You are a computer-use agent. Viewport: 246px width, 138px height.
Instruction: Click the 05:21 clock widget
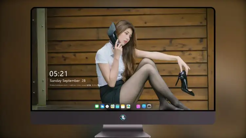[58, 74]
